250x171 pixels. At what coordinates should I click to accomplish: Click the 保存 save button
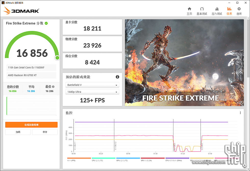(x=45, y=132)
